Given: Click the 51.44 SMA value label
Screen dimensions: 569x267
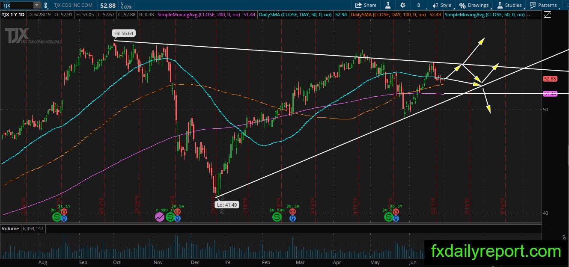Looking at the screenshot, I should tap(249, 15).
